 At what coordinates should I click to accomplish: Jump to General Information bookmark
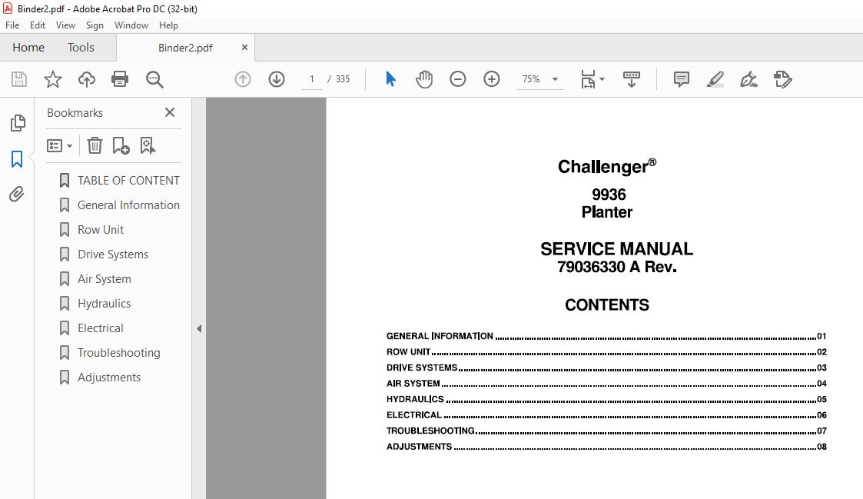click(128, 205)
